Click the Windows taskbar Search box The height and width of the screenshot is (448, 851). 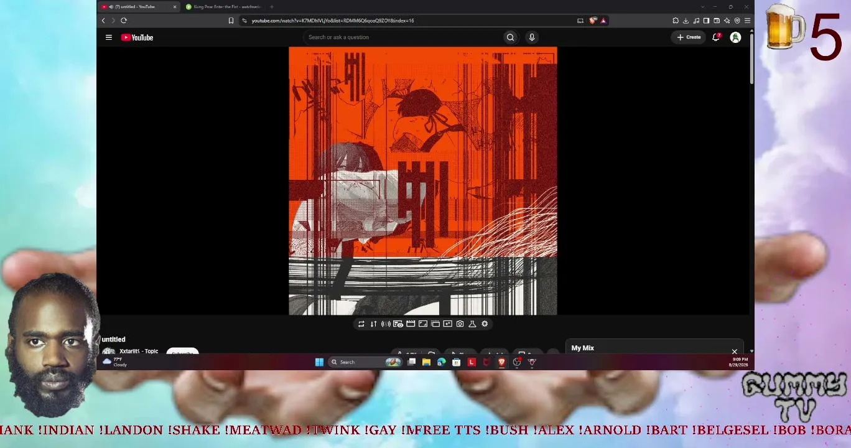(x=366, y=362)
